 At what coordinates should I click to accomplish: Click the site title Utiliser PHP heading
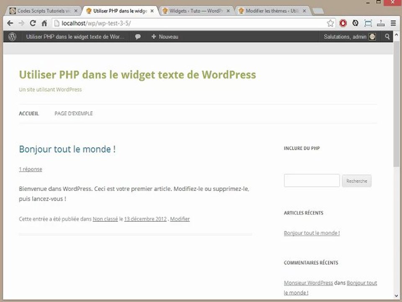(137, 75)
